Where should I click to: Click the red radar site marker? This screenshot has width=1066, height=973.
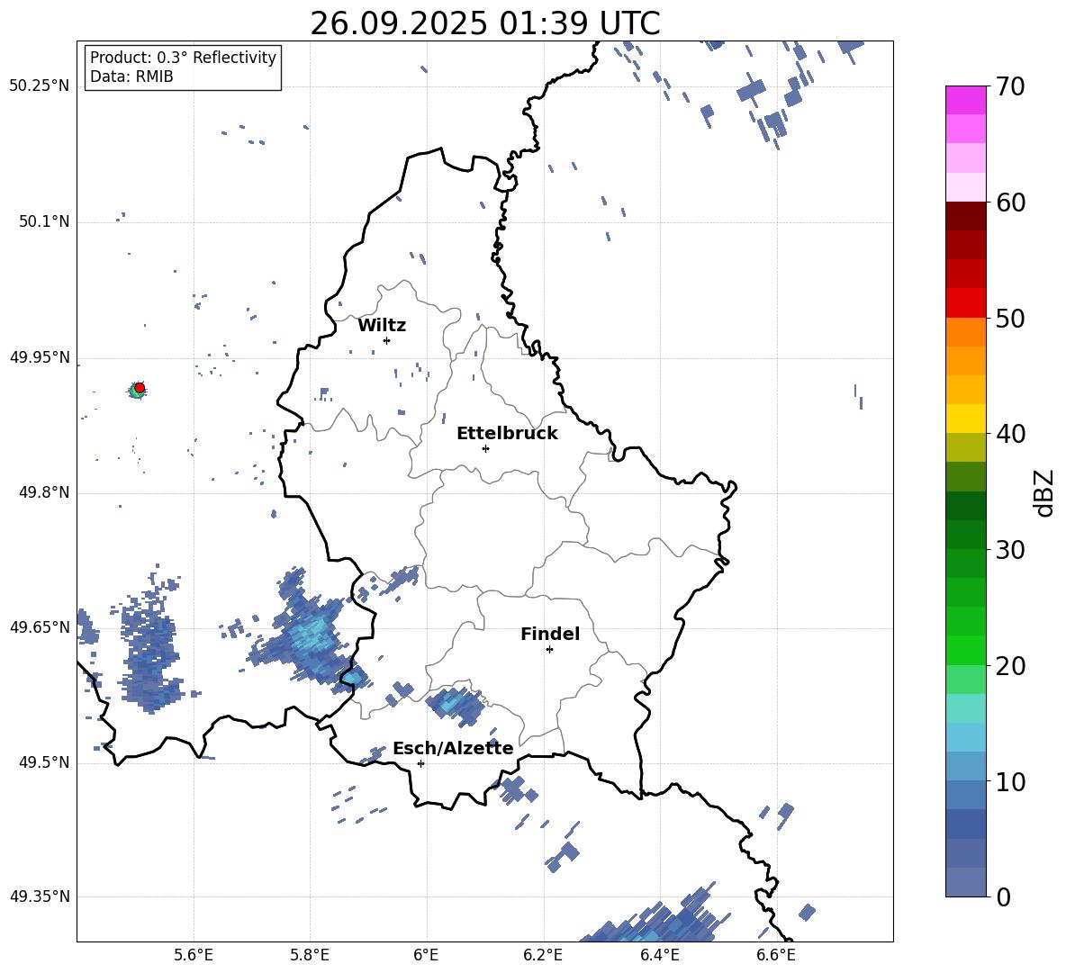[x=140, y=388]
